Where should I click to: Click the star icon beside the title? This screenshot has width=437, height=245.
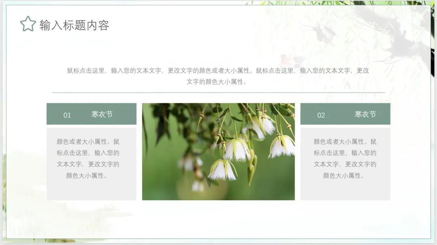pyautogui.click(x=28, y=24)
